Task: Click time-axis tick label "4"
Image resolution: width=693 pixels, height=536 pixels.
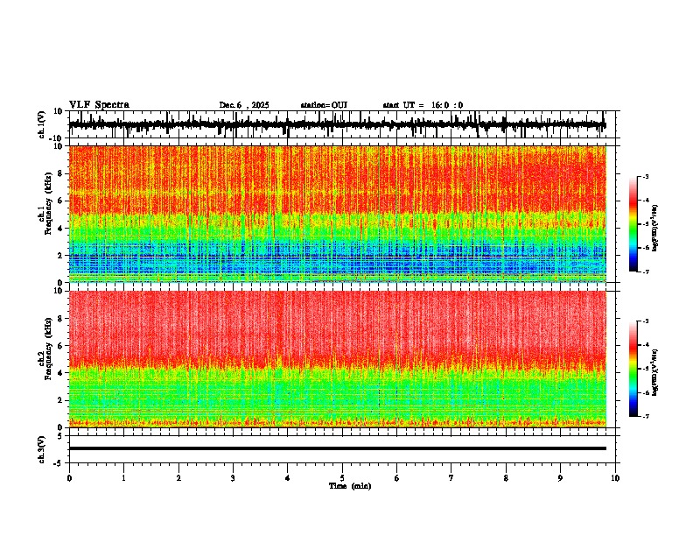Action: [x=288, y=478]
